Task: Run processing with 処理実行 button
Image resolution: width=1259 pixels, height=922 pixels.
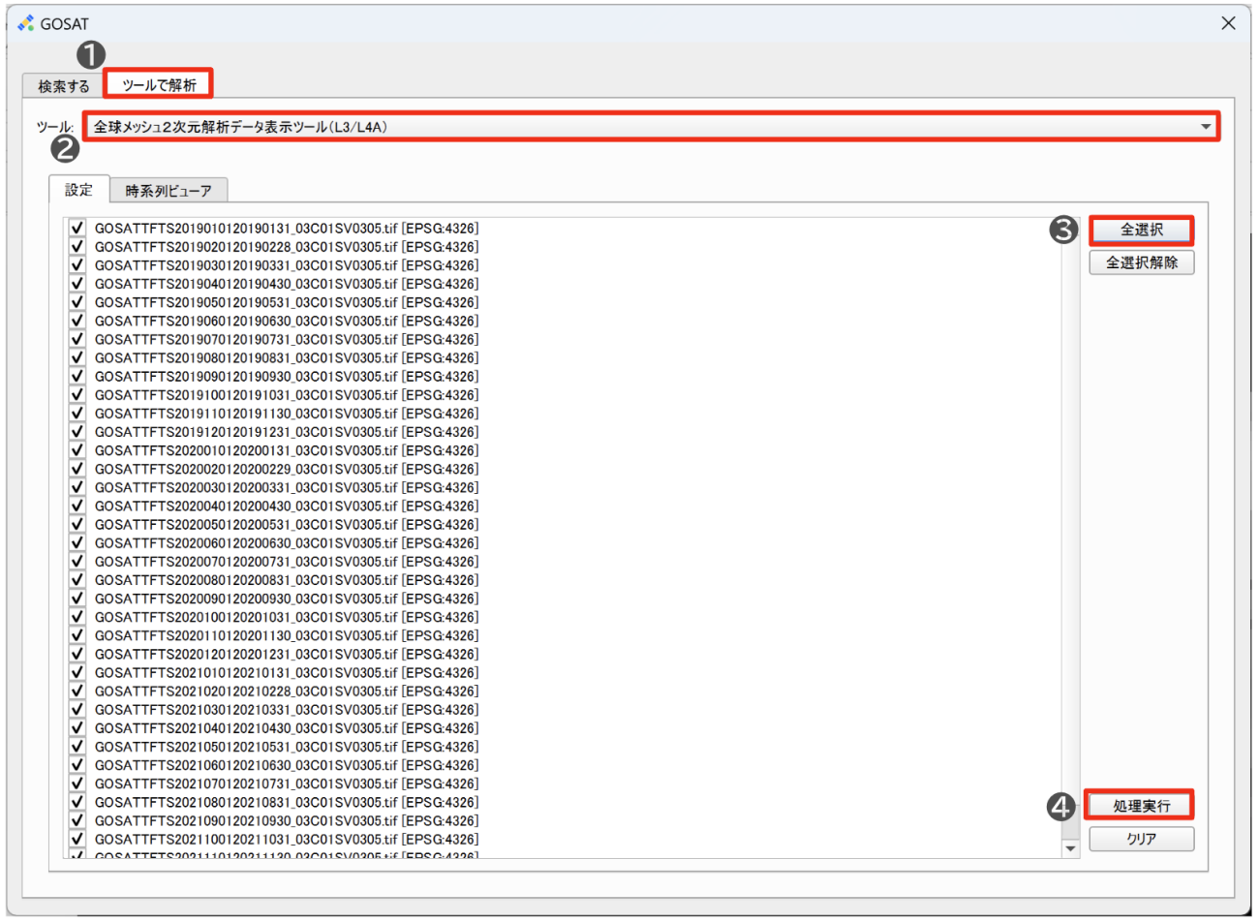Action: tap(1141, 806)
